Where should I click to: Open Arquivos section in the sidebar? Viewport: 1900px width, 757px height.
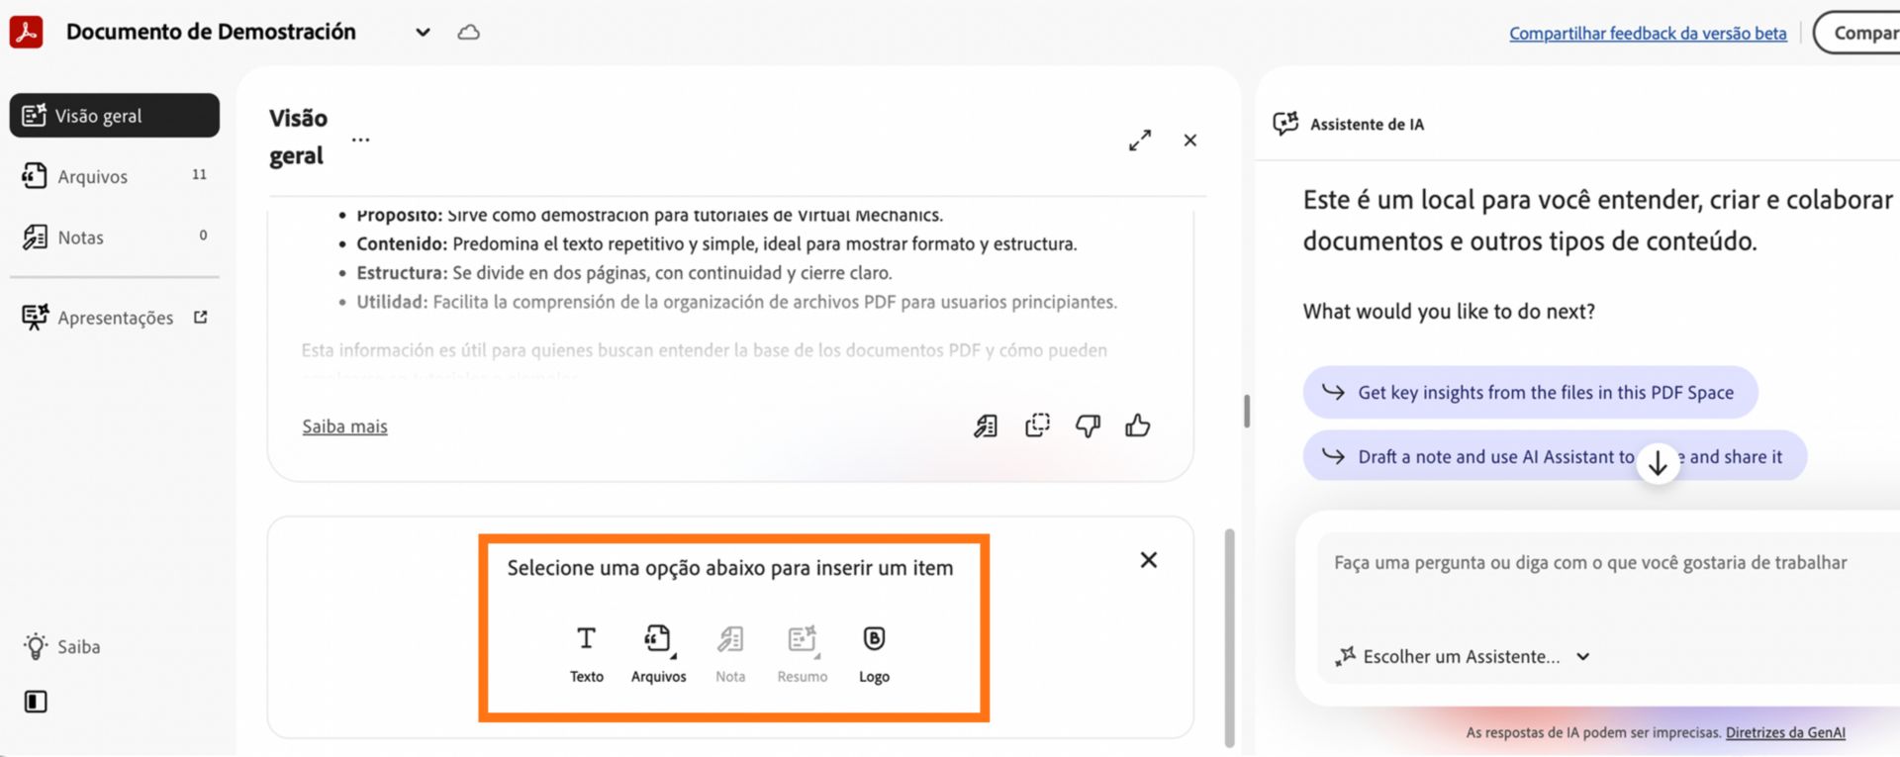[115, 176]
